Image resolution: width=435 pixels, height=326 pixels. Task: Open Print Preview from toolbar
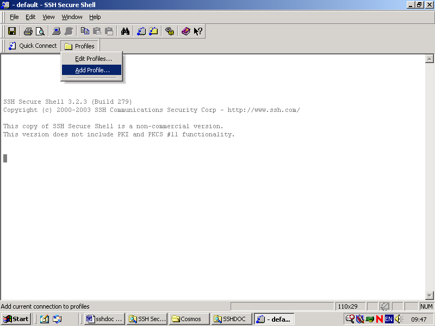[x=40, y=32]
